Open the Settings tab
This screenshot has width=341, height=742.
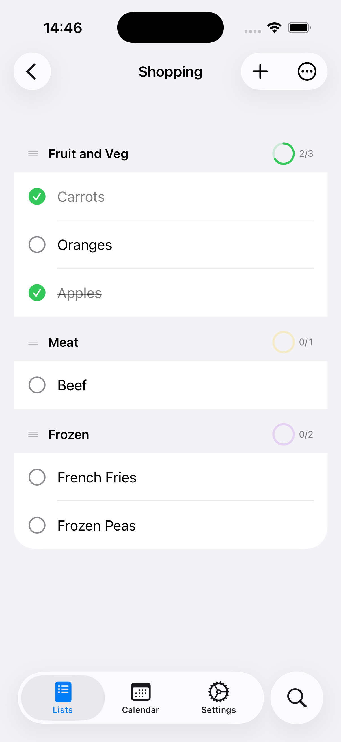[x=218, y=698]
